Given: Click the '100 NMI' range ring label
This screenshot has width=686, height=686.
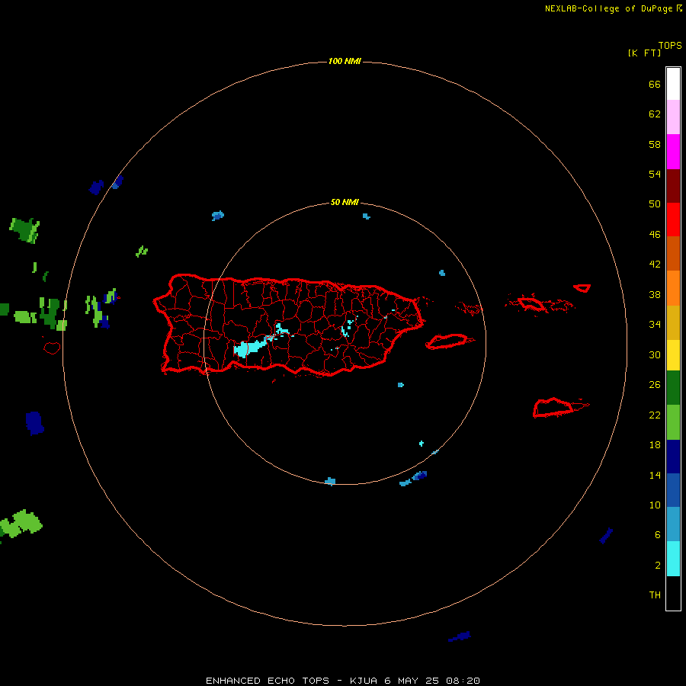Looking at the screenshot, I should click(345, 61).
